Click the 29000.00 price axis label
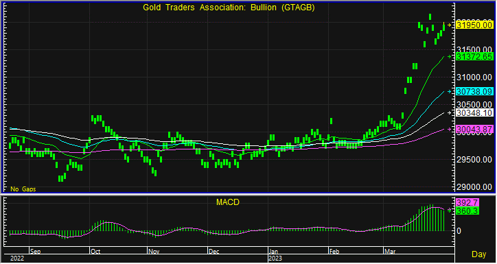Image resolution: width=497 pixels, height=264 pixels. tap(474, 187)
